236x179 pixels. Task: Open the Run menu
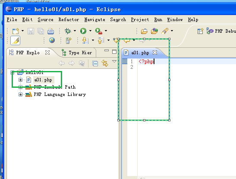tap(158, 20)
